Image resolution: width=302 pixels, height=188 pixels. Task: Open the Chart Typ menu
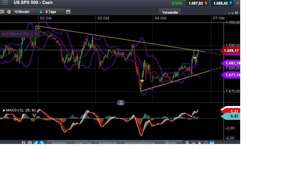click(x=83, y=143)
